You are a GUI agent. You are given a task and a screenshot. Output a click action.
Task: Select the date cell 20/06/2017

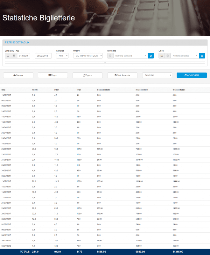pyautogui.click(x=6, y=149)
